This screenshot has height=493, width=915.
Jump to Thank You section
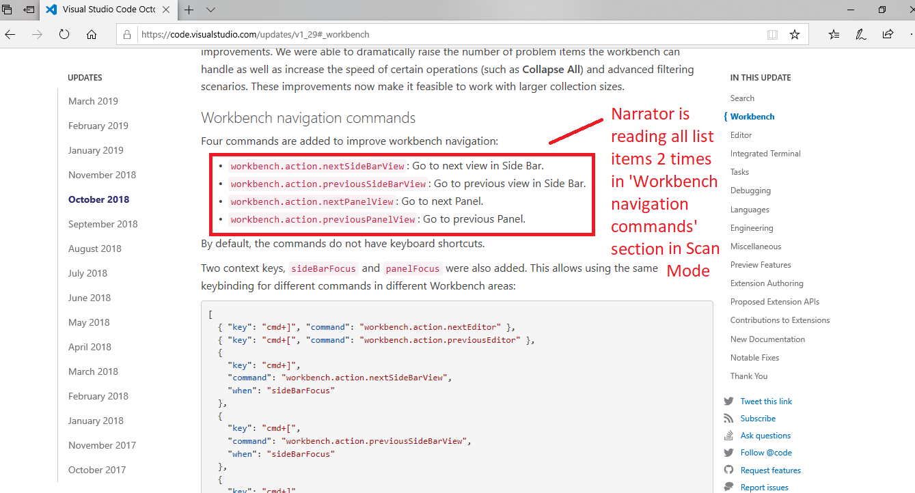pos(749,376)
